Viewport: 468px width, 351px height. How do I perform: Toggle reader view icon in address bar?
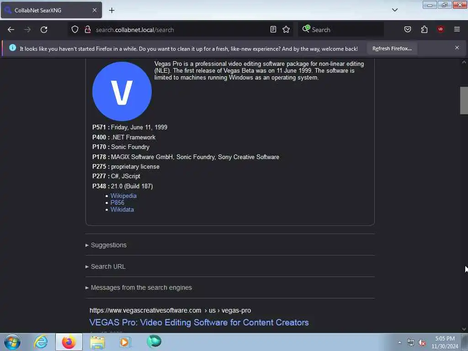tap(273, 29)
